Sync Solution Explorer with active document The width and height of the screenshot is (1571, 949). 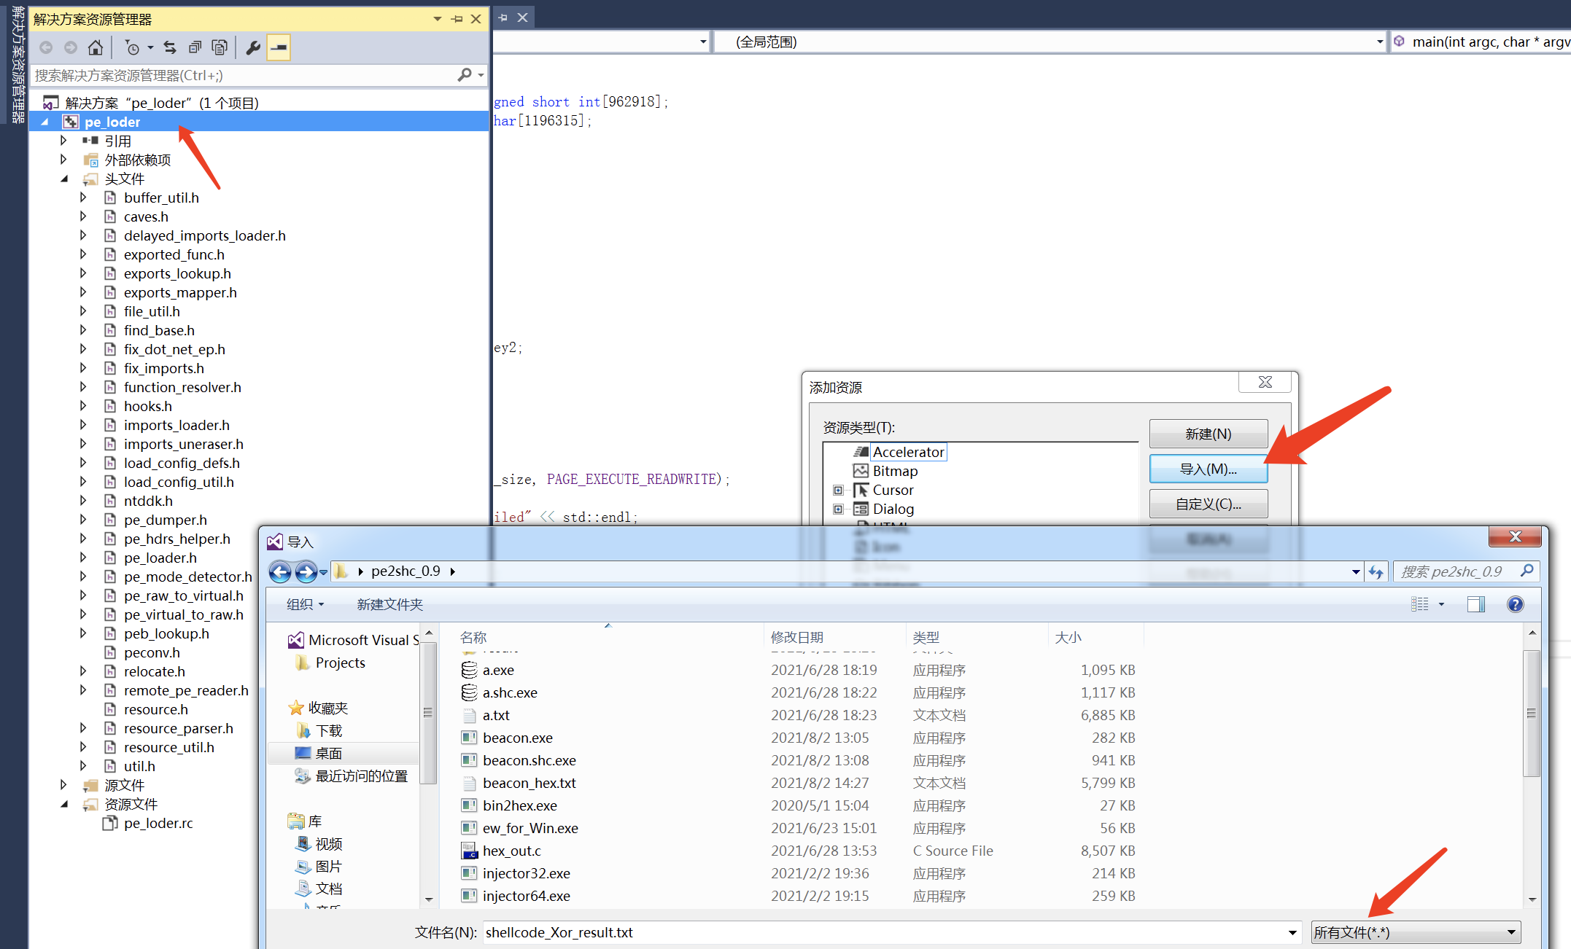[169, 47]
